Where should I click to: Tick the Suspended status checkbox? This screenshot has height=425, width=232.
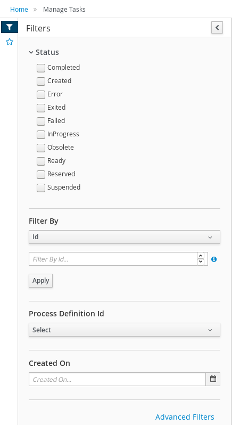[x=41, y=188]
